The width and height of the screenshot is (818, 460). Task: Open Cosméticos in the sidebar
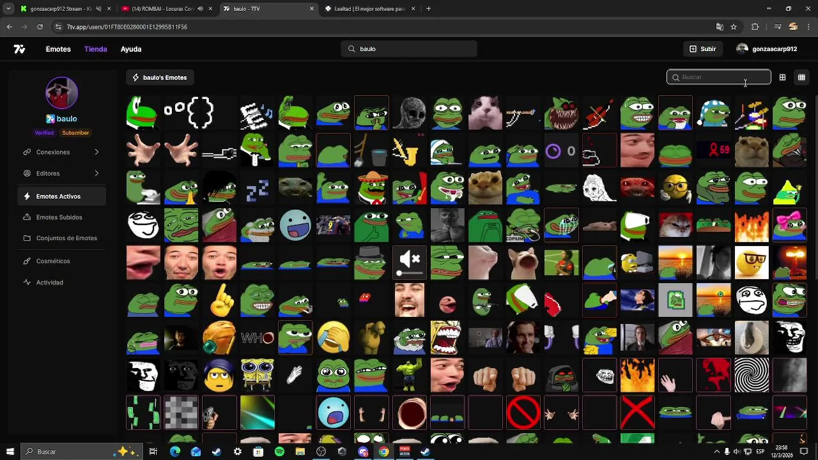(x=61, y=261)
